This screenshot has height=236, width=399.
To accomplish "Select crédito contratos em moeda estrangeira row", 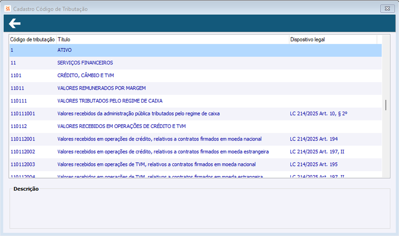I will pos(196,152).
